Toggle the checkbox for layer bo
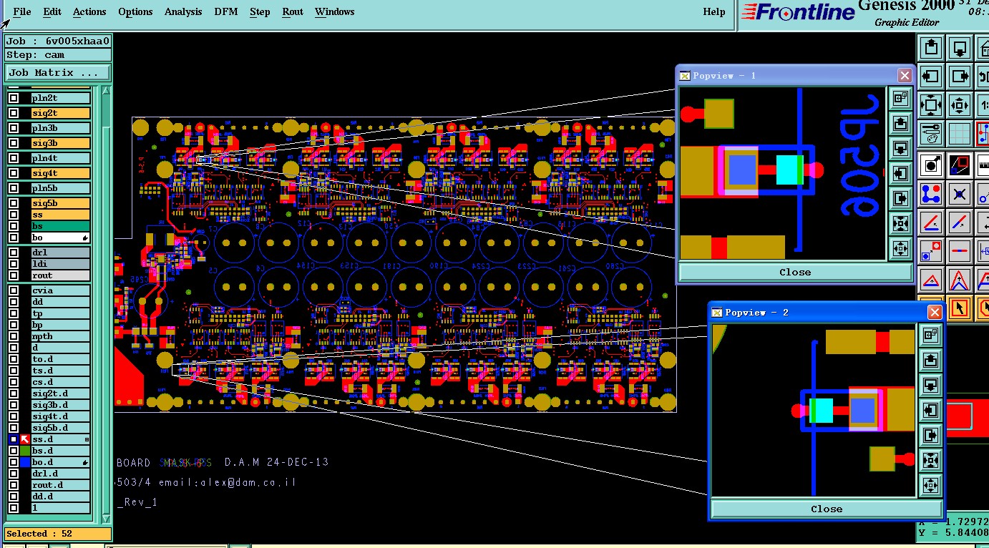The width and height of the screenshot is (989, 548). 14,238
